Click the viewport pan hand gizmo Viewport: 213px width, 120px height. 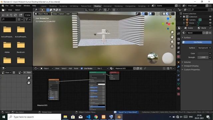pos(172,37)
